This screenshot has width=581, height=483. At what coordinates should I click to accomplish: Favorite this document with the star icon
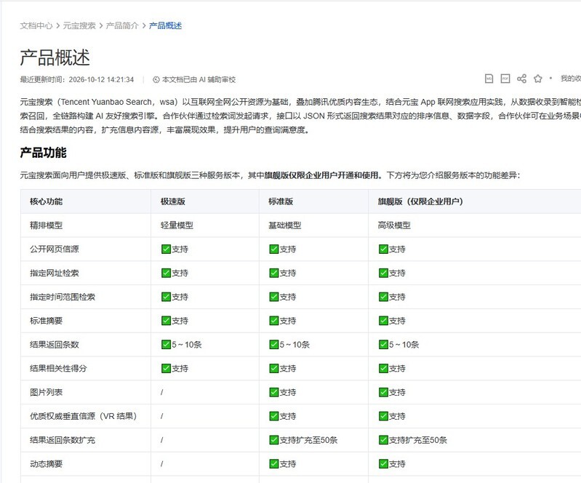pyautogui.click(x=537, y=79)
